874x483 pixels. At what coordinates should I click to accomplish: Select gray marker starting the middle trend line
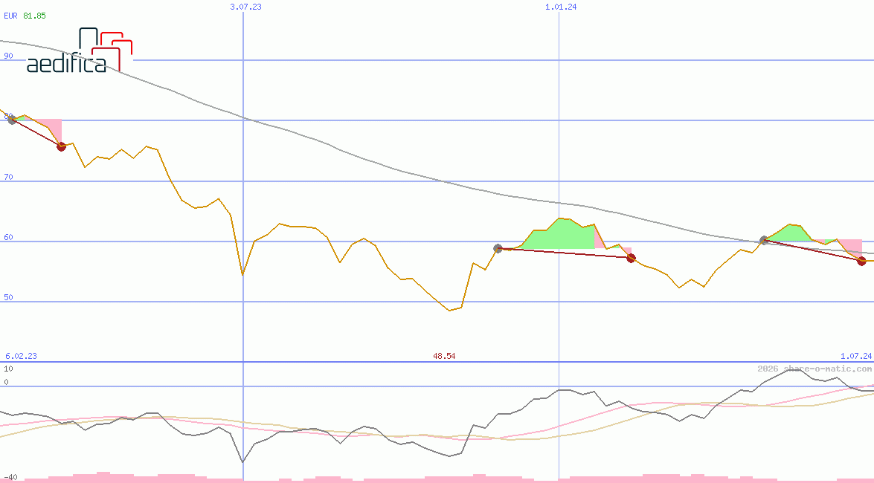pos(498,248)
